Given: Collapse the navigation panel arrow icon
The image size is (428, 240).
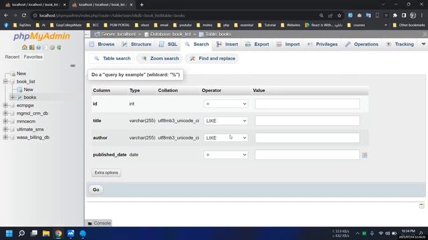Looking at the screenshot, I should pos(88,34).
